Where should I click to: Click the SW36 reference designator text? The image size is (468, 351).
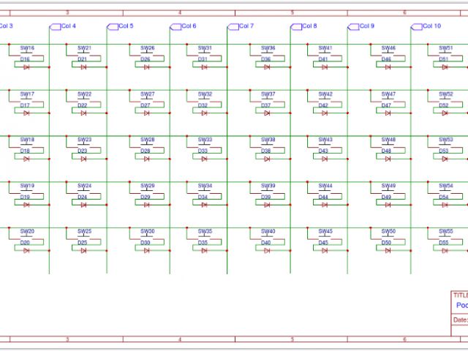point(268,48)
